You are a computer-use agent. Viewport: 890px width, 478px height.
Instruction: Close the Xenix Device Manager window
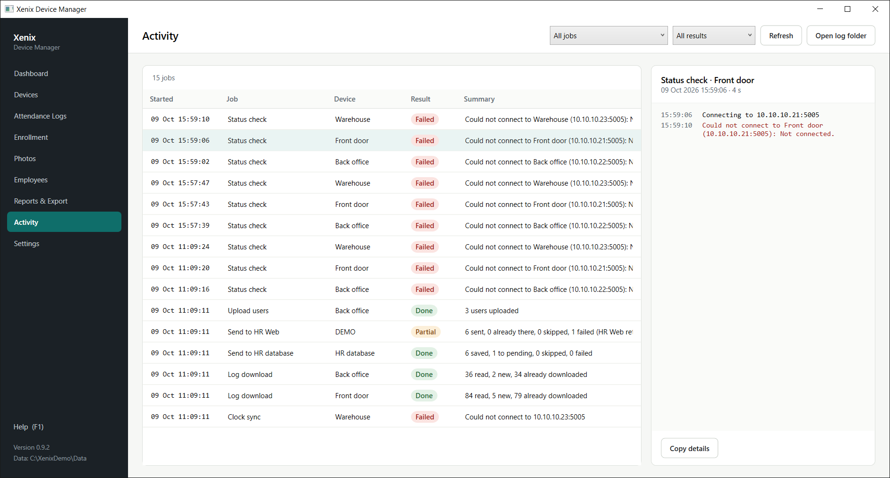(x=875, y=9)
